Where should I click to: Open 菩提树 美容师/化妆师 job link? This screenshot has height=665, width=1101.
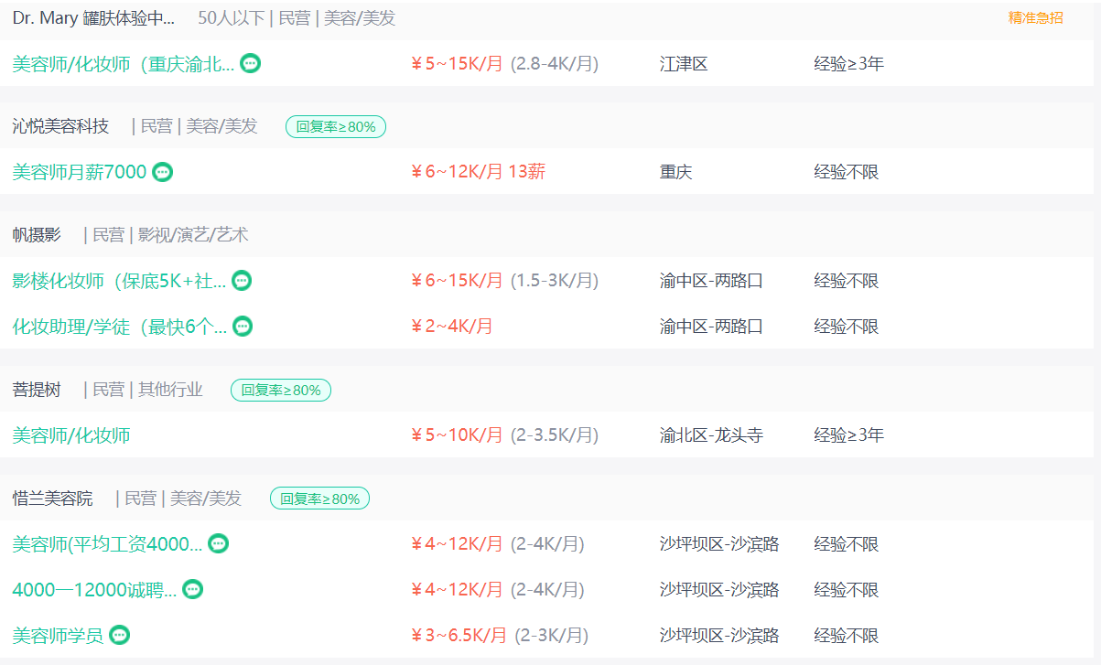pos(71,435)
